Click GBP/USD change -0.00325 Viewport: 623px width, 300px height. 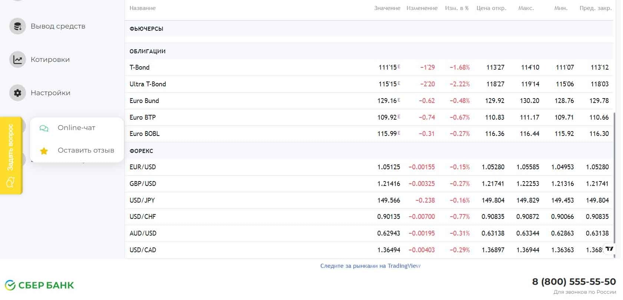point(422,184)
